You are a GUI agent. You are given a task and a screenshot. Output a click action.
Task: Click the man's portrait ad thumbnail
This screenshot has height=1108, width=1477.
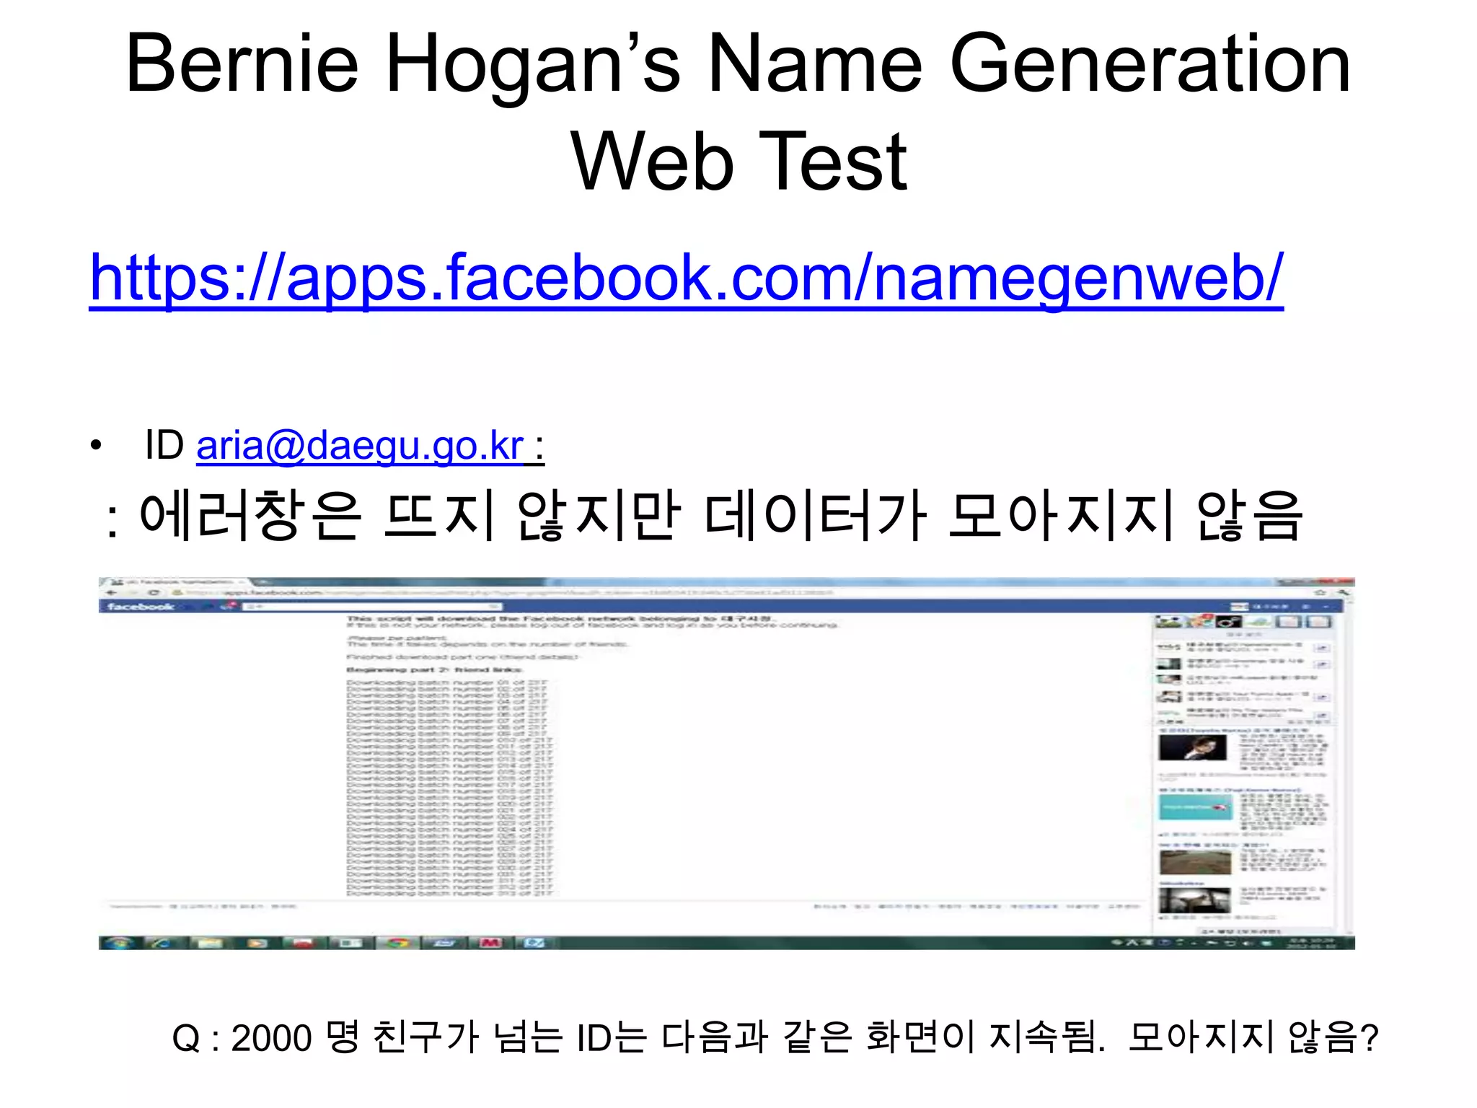pyautogui.click(x=1193, y=747)
